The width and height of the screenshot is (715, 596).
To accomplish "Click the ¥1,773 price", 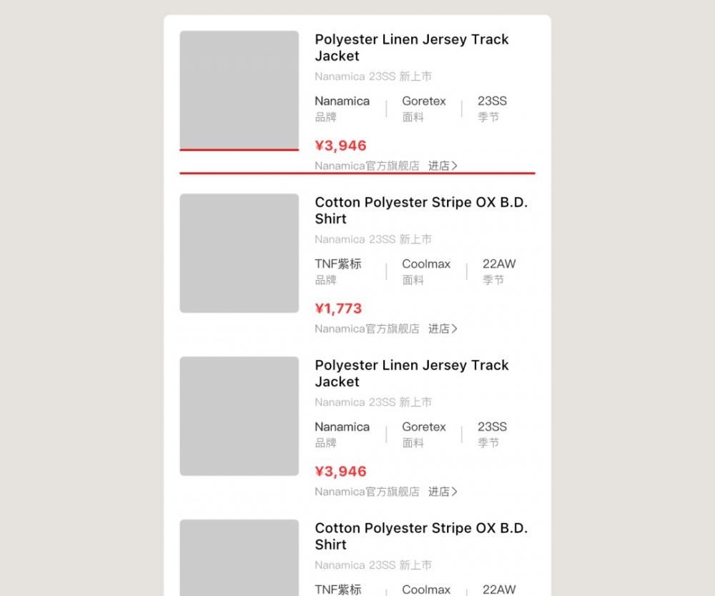I will tap(338, 309).
